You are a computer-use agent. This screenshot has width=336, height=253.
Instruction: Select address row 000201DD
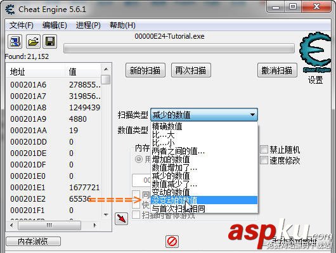54,141
